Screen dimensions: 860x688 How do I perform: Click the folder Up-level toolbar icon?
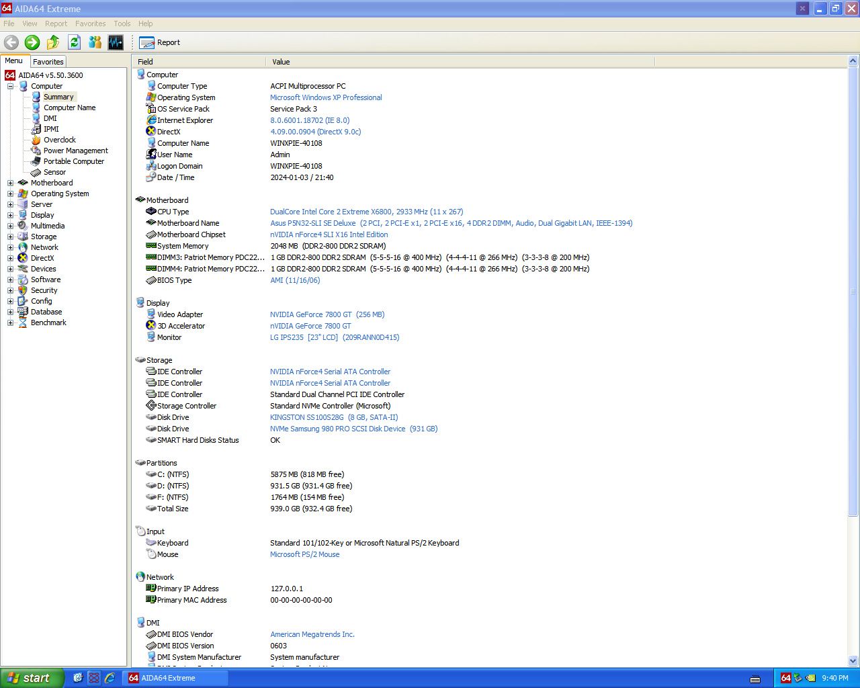[x=53, y=42]
